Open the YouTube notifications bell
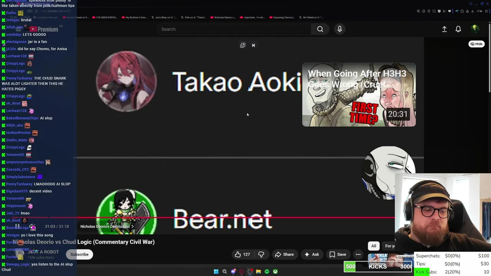Screen dimensions: 491x276 [458, 29]
